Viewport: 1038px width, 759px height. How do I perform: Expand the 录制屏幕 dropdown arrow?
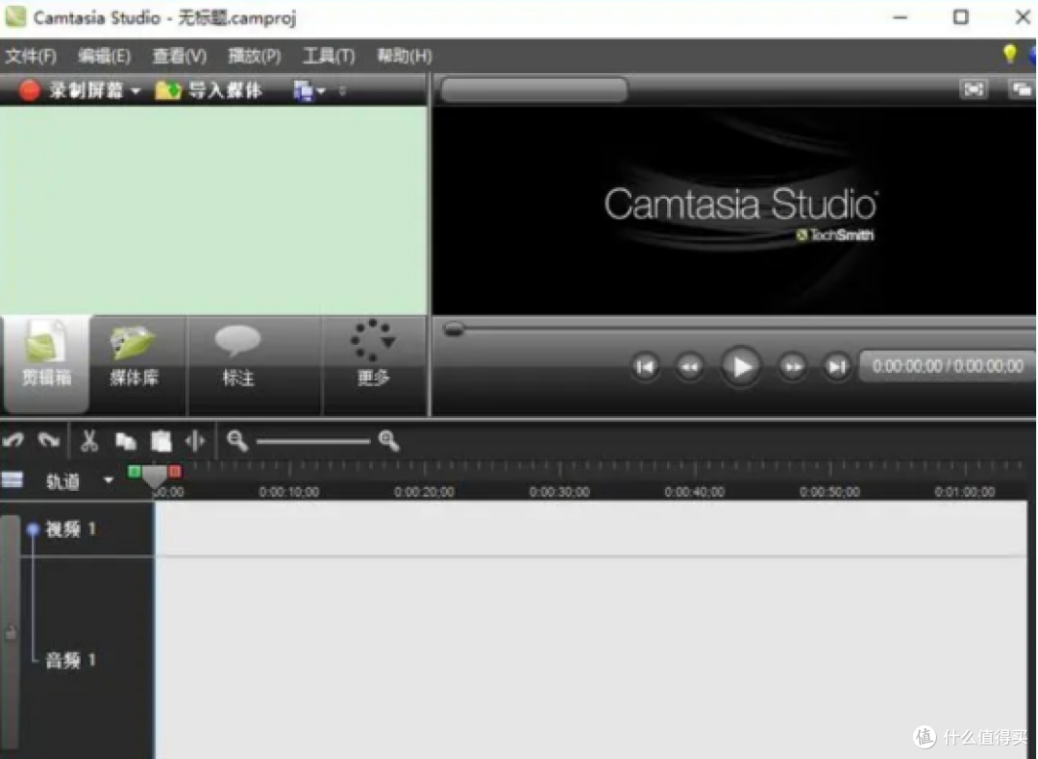point(136,90)
